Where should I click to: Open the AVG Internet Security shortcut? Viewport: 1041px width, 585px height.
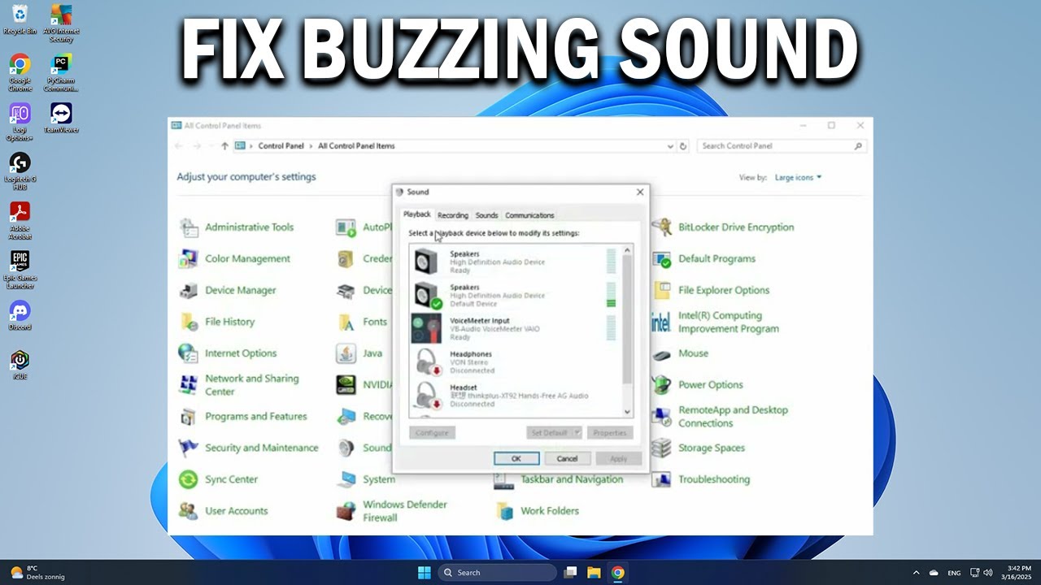(x=61, y=23)
